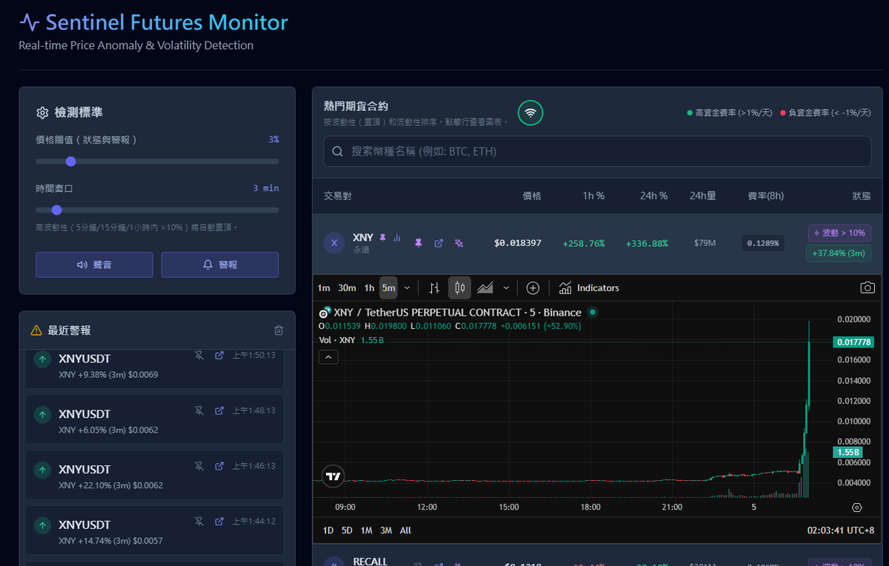Collapse the OHLC legend with the arrow expander
This screenshot has height=566, width=889.
pos(328,356)
